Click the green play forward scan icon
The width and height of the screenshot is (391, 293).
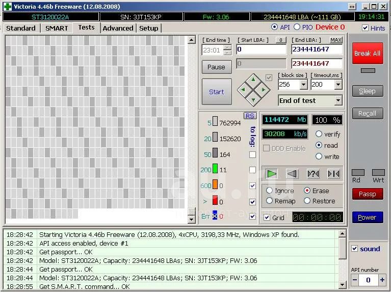click(271, 174)
